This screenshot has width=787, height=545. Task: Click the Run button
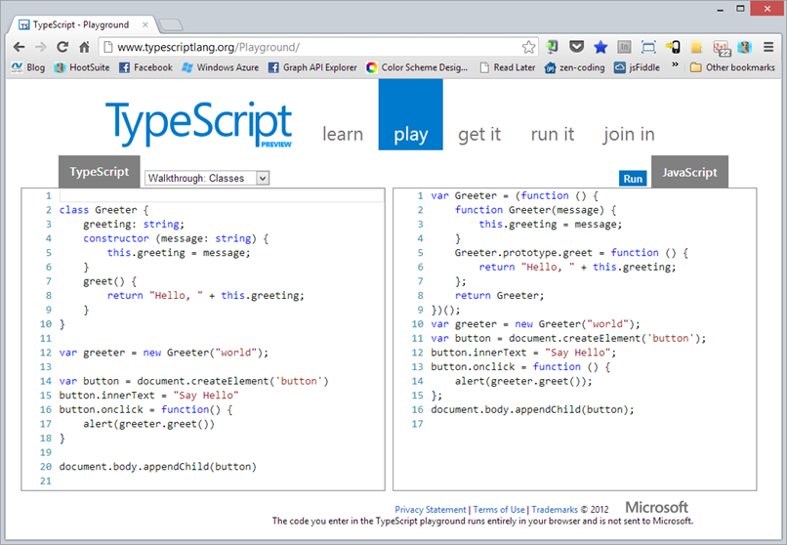(x=633, y=179)
